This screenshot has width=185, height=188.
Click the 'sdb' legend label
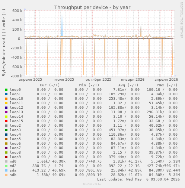pos(13,175)
